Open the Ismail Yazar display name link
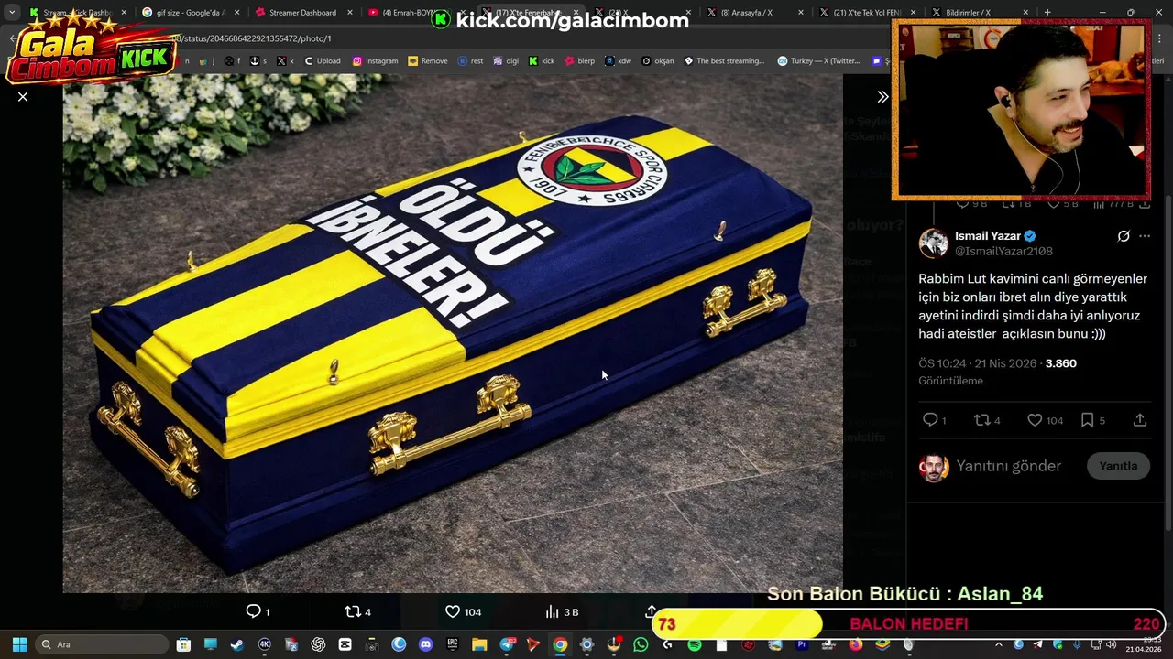The width and height of the screenshot is (1173, 659). coord(987,235)
